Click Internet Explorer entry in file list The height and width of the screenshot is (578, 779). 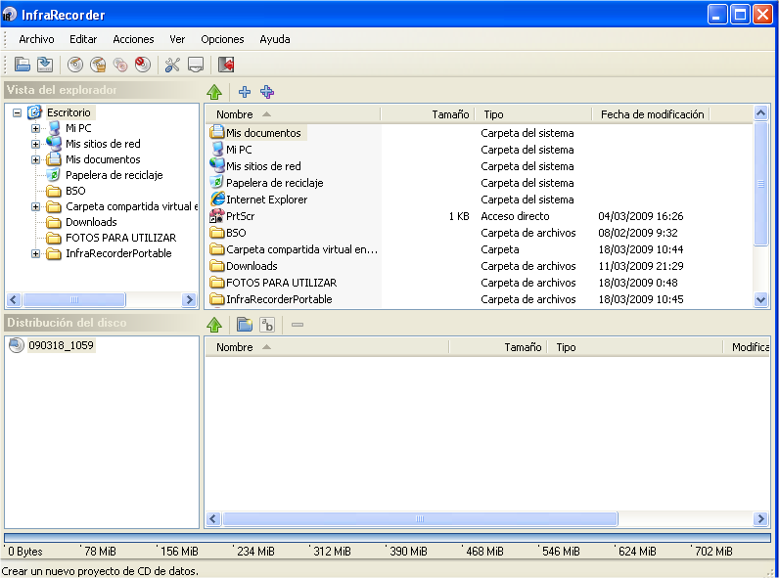266,200
